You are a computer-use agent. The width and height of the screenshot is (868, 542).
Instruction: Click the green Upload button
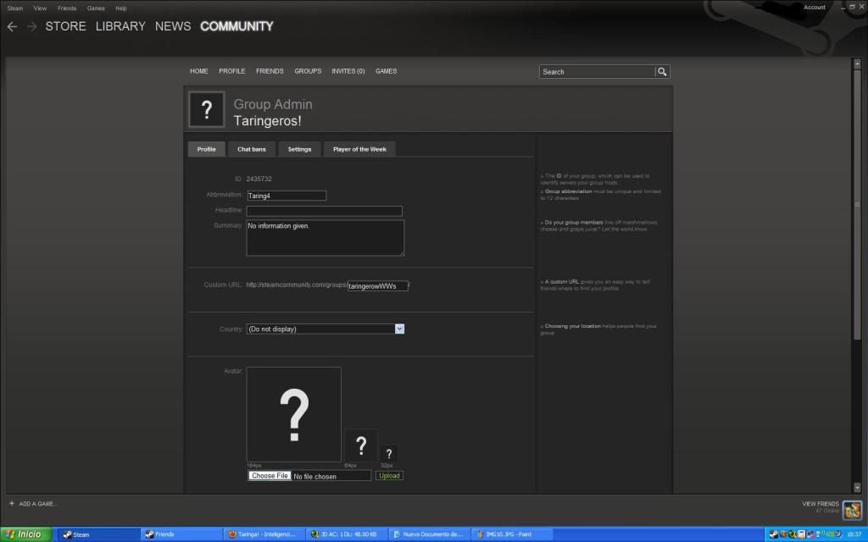click(389, 476)
